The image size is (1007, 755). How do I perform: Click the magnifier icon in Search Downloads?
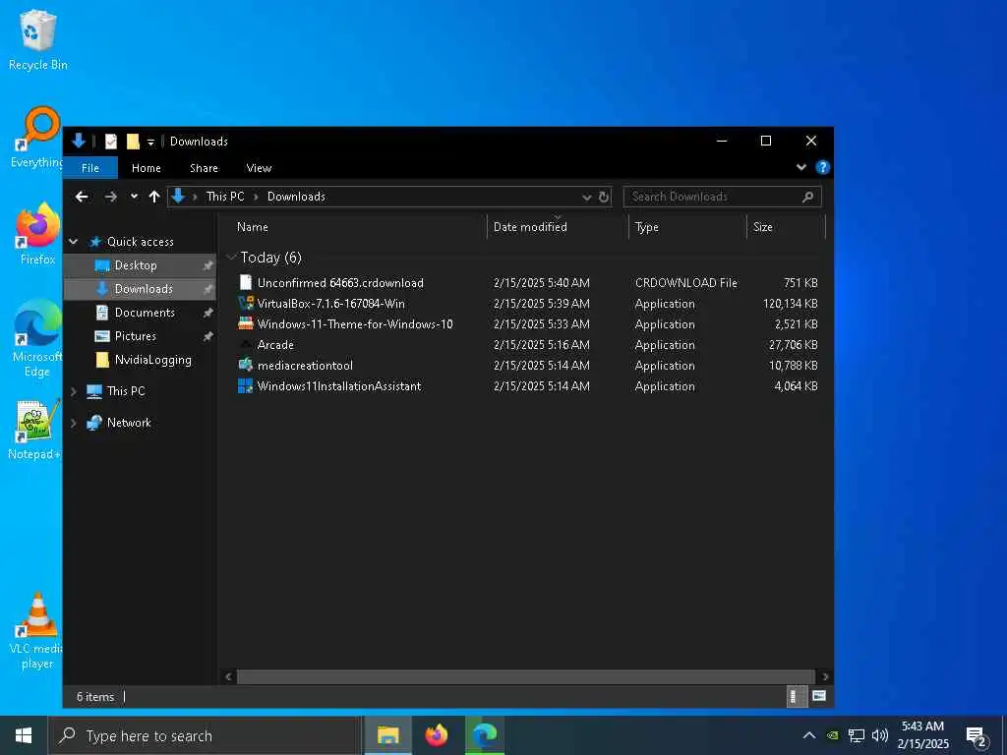point(808,197)
